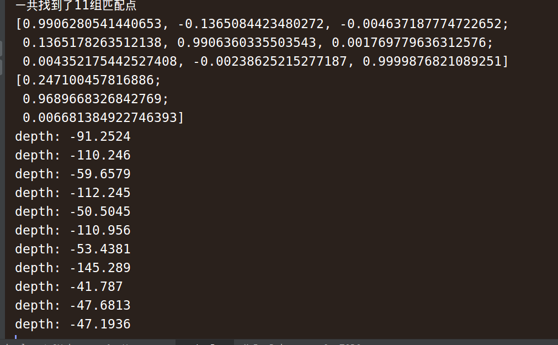Click matrix value 0.001769779636312576

click(x=409, y=43)
